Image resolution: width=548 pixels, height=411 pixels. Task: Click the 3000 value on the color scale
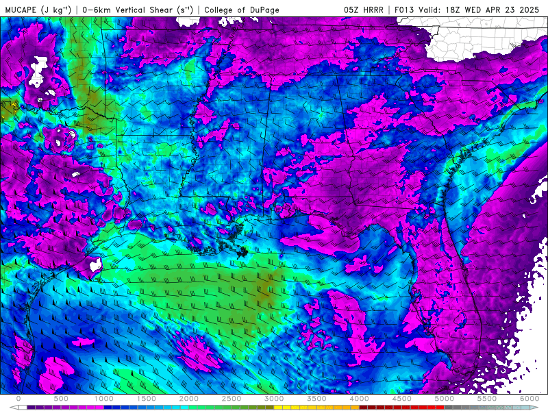pos(274,399)
